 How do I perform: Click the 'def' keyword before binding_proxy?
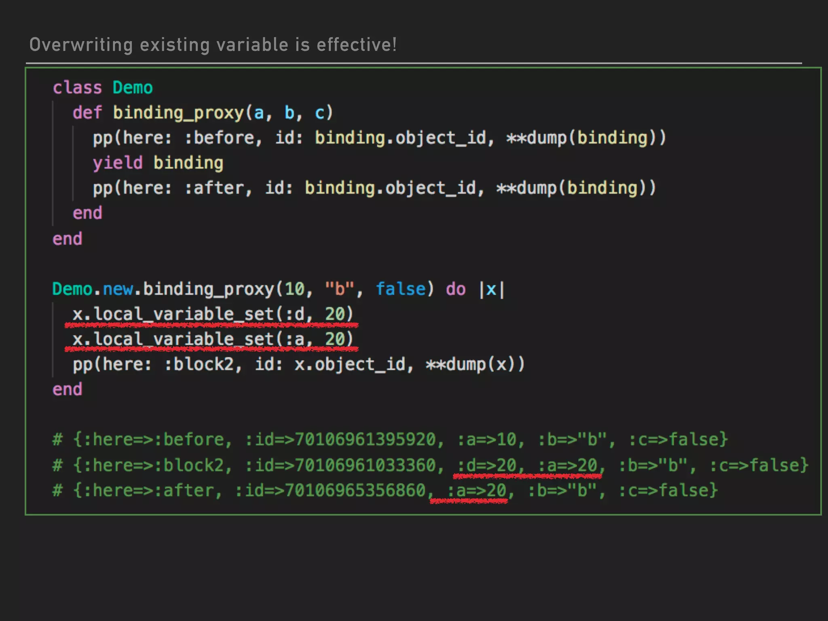point(87,112)
